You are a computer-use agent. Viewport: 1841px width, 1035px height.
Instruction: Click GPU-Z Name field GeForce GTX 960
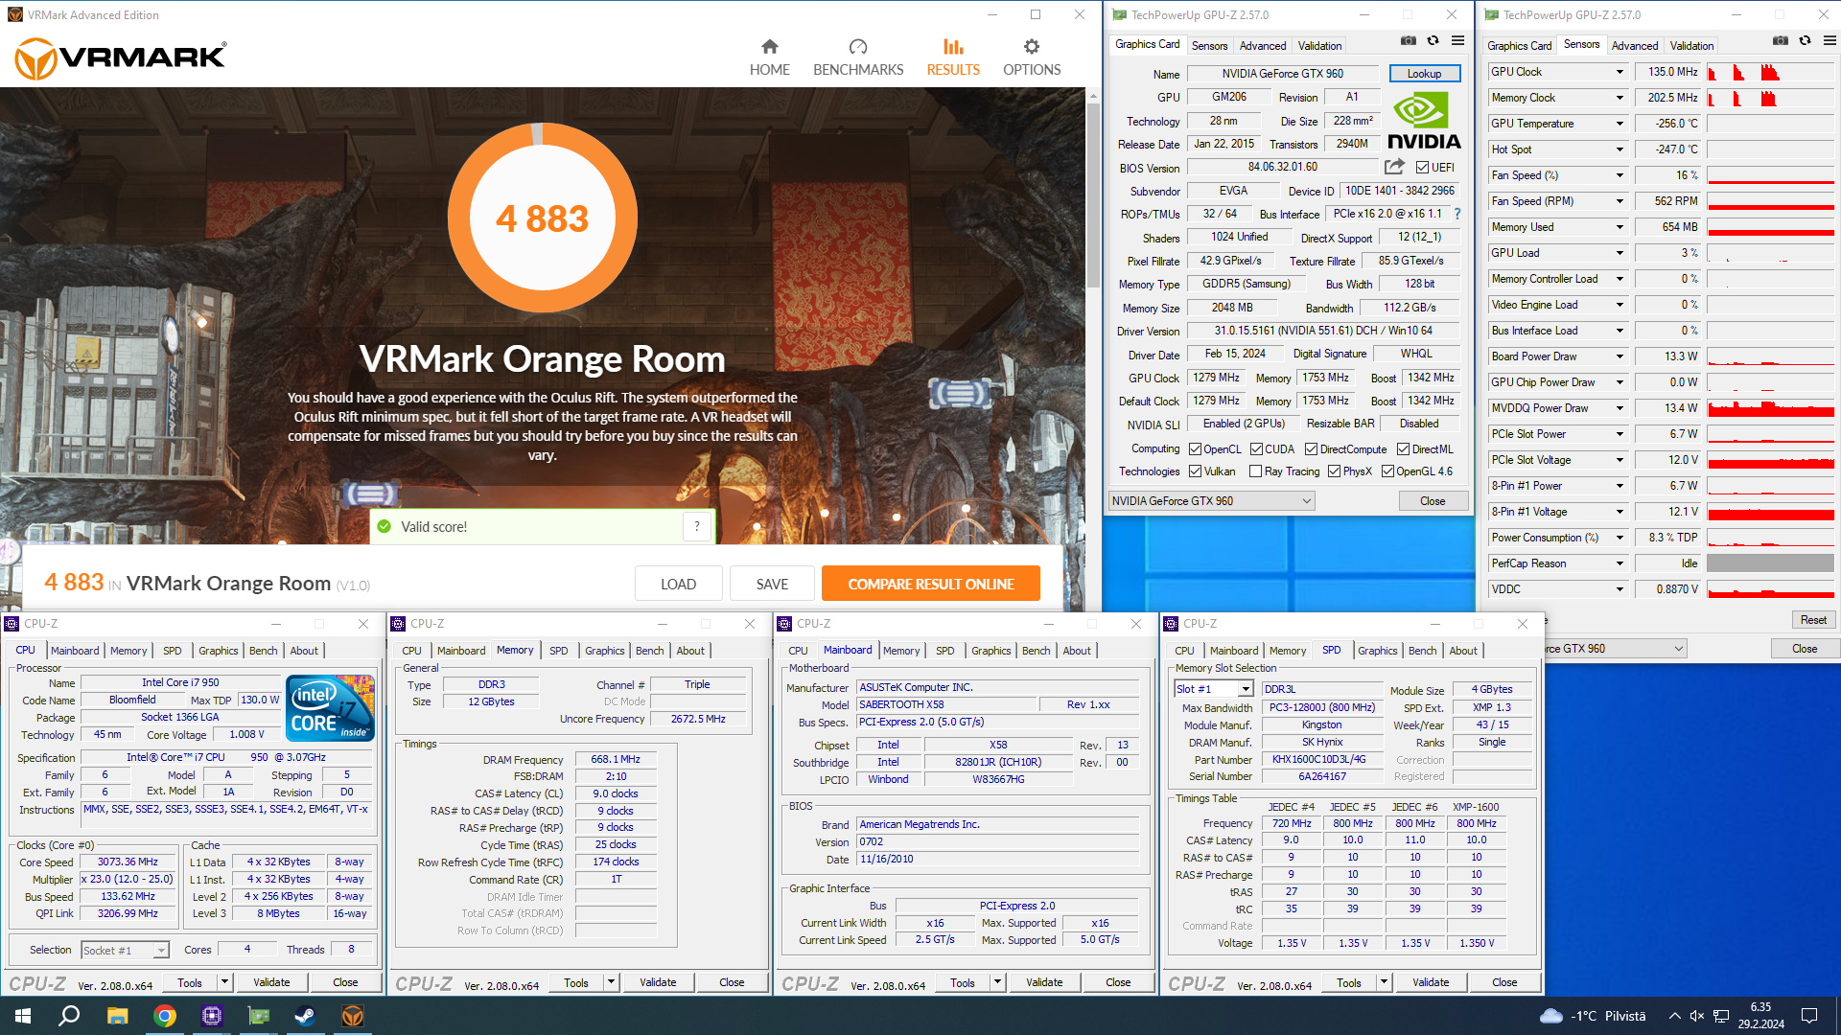(x=1283, y=74)
